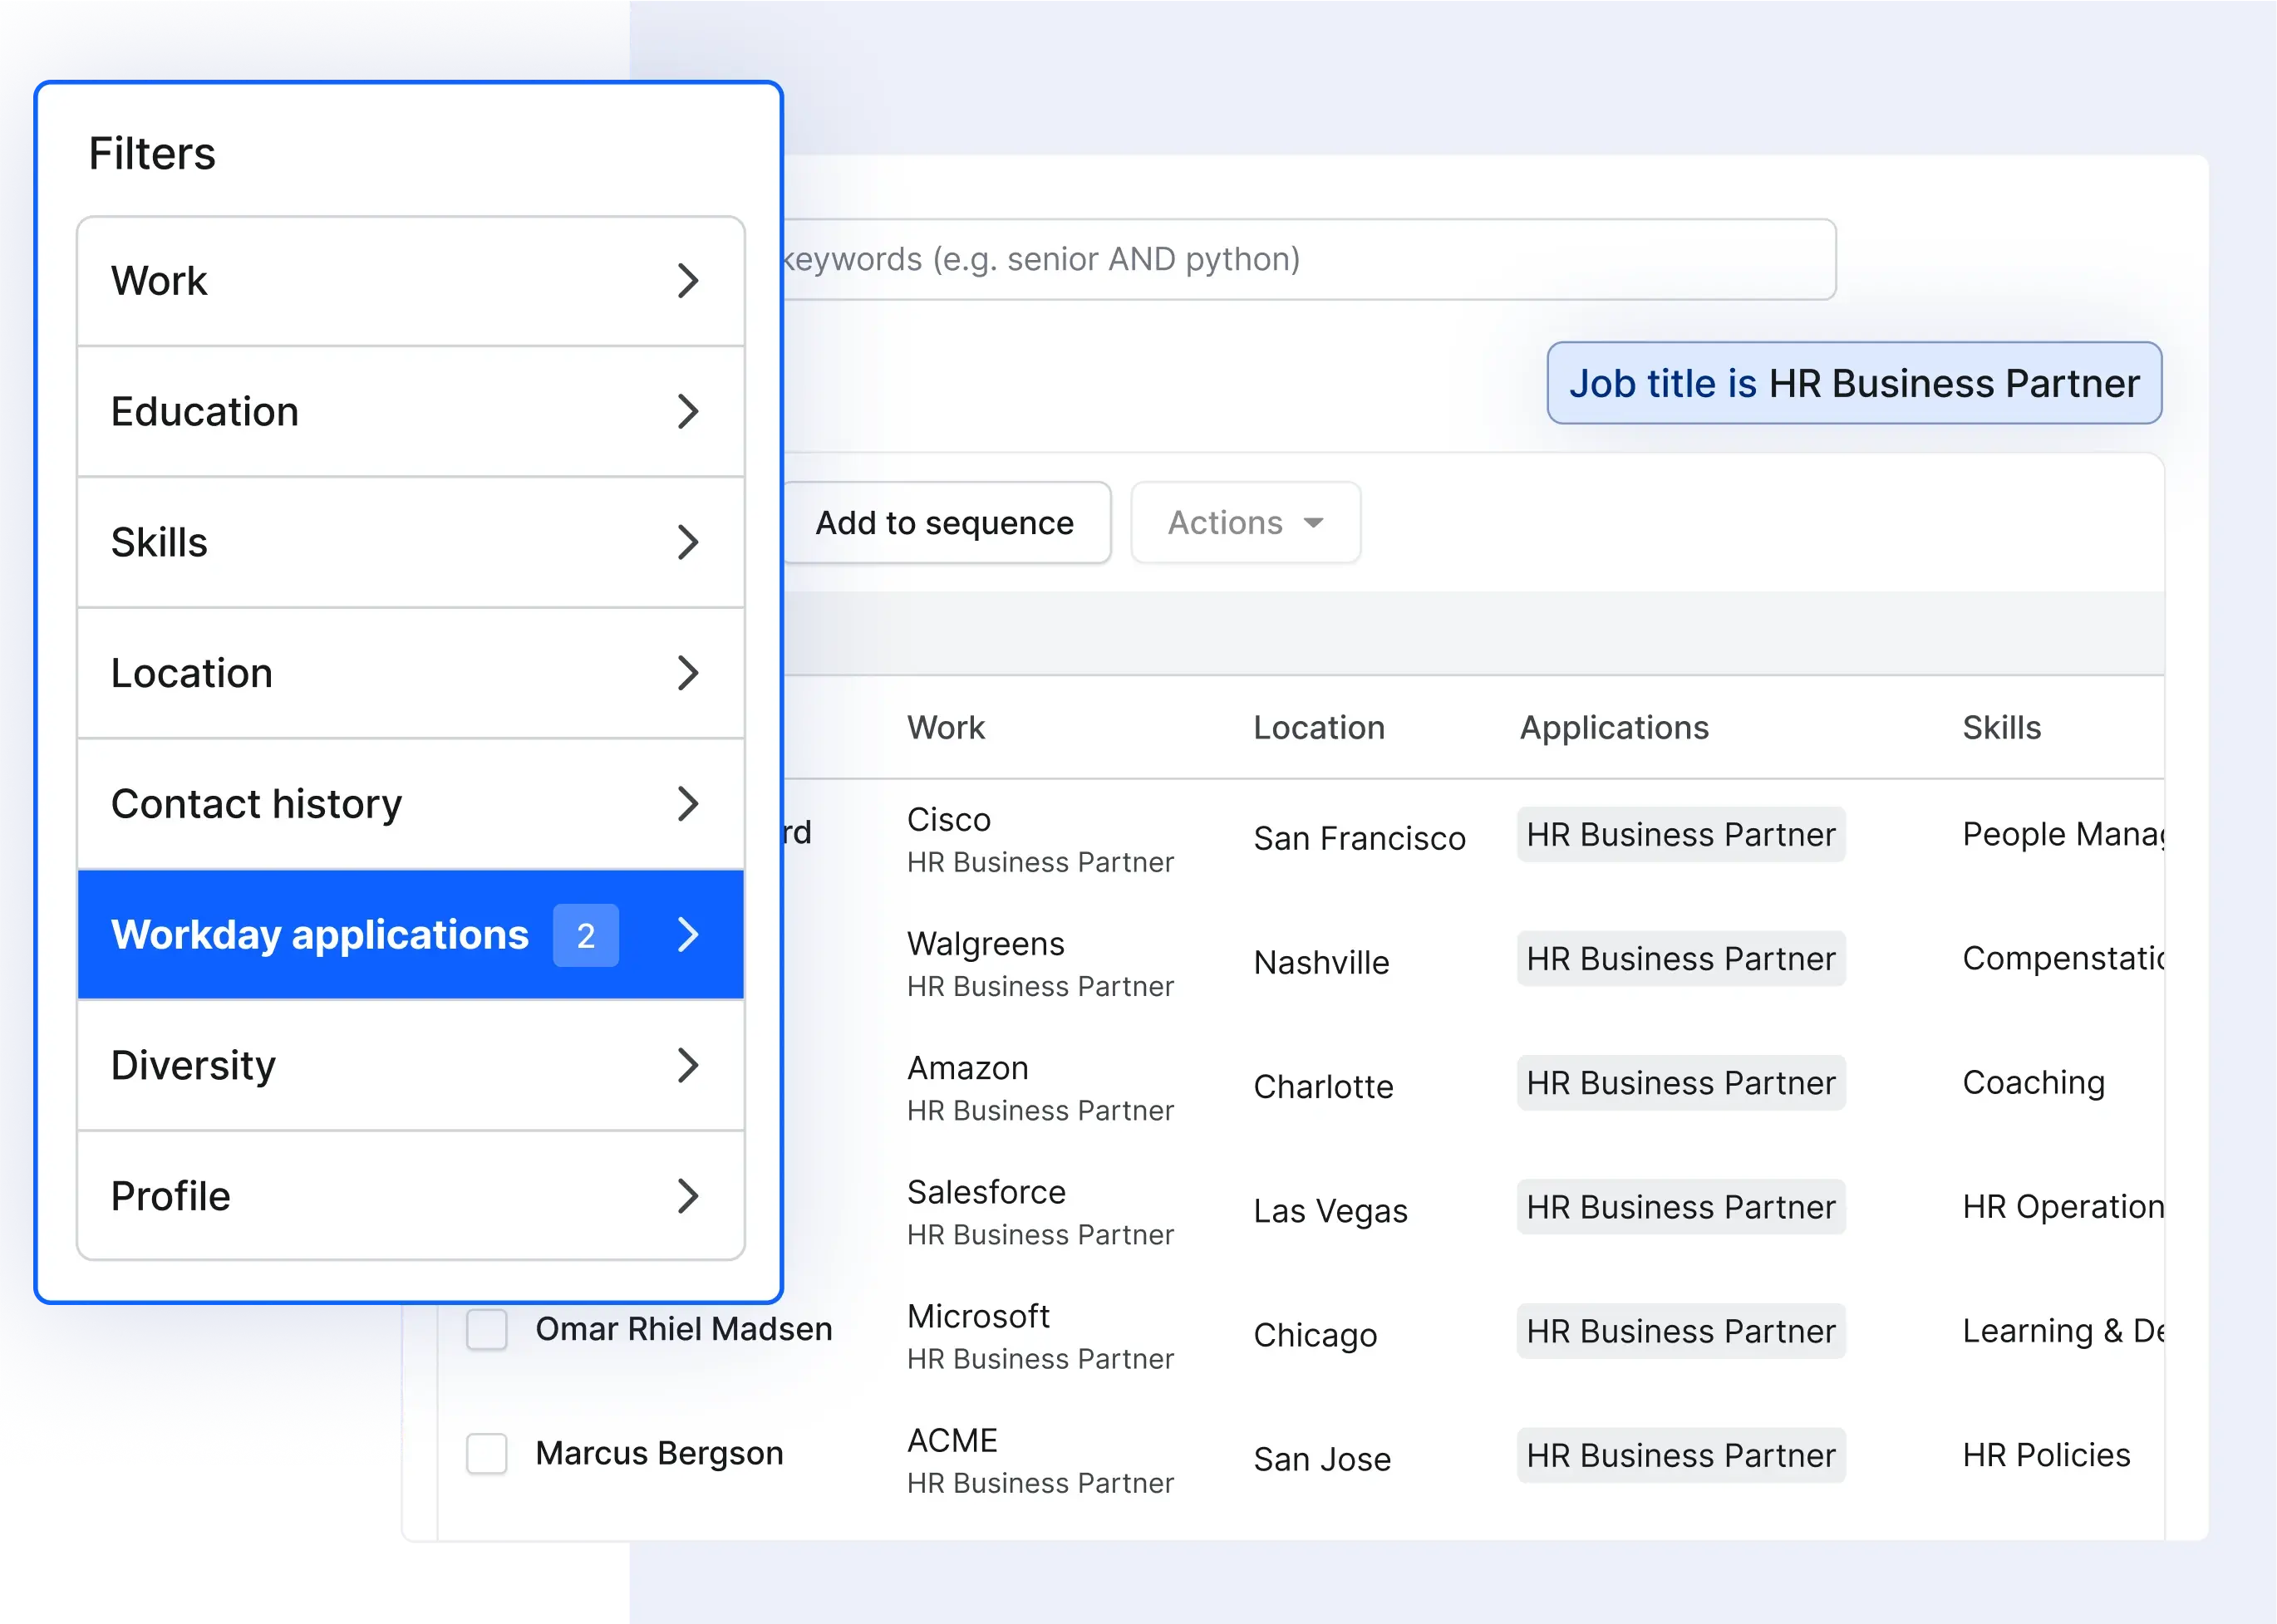Open the Contact history filter category
2277x1624 pixels.
411,804
